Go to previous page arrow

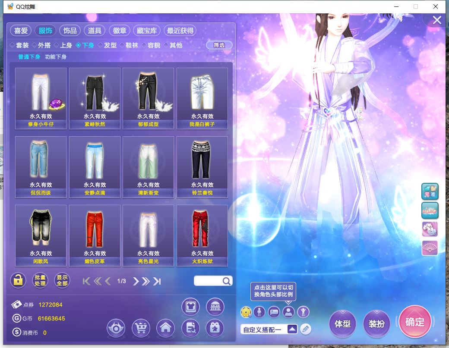pyautogui.click(x=108, y=281)
